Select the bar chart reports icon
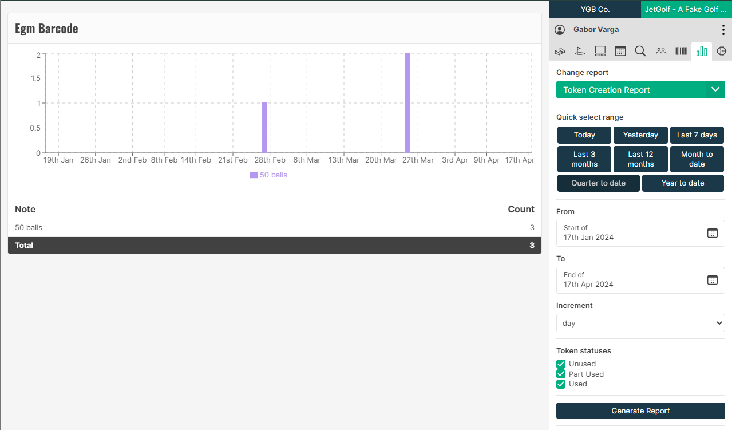Viewport: 732px width, 430px height. pyautogui.click(x=702, y=51)
